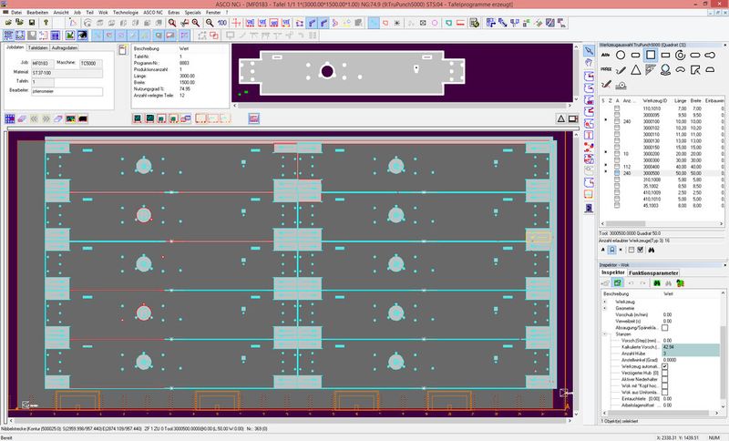The image size is (729, 441).
Task: Click the Werkzeug ID column header
Action: pyautogui.click(x=654, y=101)
